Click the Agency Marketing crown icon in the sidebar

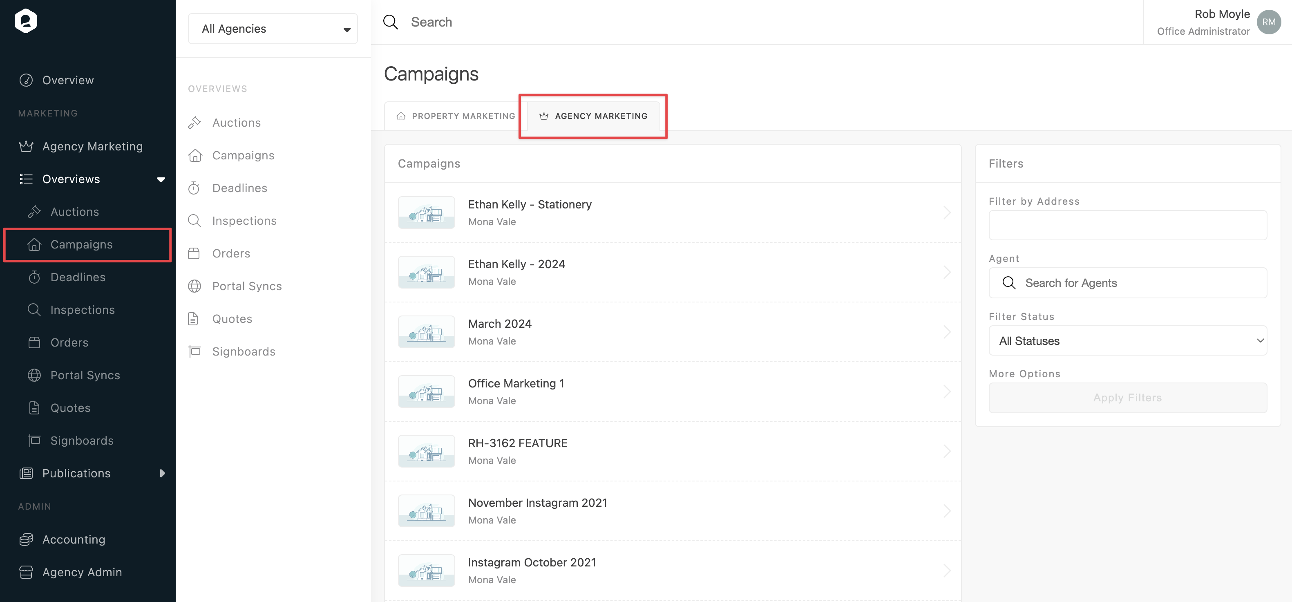pyautogui.click(x=26, y=146)
